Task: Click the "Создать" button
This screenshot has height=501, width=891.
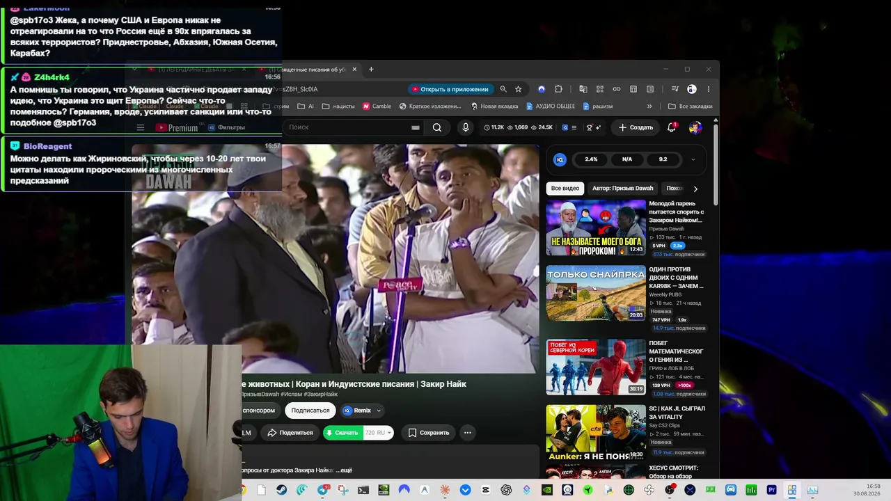Action: click(x=636, y=127)
